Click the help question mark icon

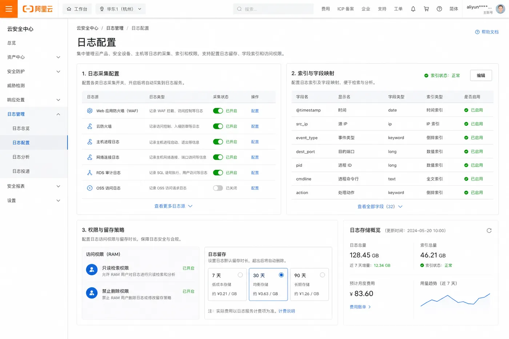[439, 9]
